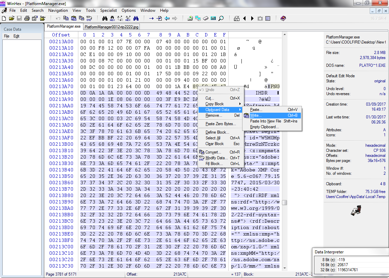Screen dimensions: 389x278
Task: Click the table grid toolbar icon
Action: coord(268,18)
